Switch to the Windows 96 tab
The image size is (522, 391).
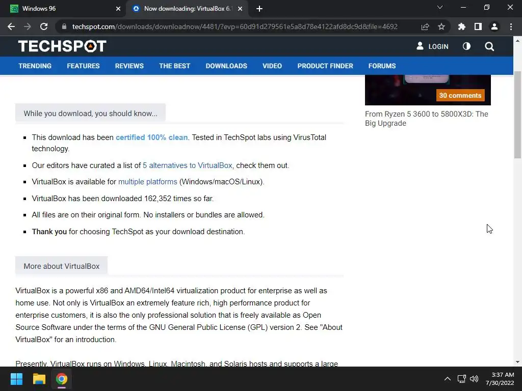[63, 9]
